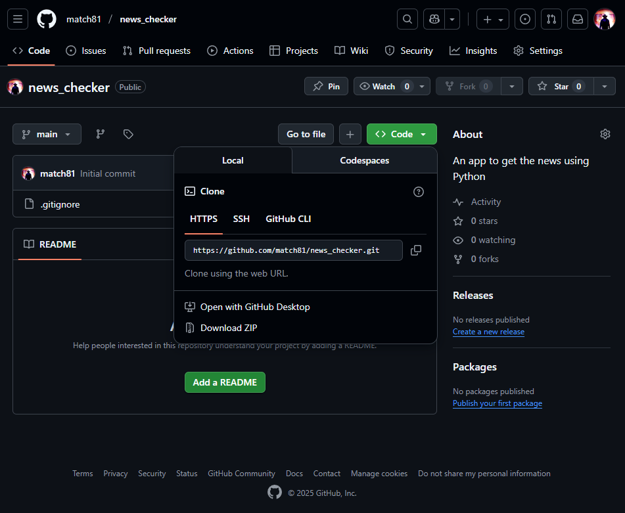The width and height of the screenshot is (625, 513).
Task: Switch to the Actions tab
Action: coord(231,51)
